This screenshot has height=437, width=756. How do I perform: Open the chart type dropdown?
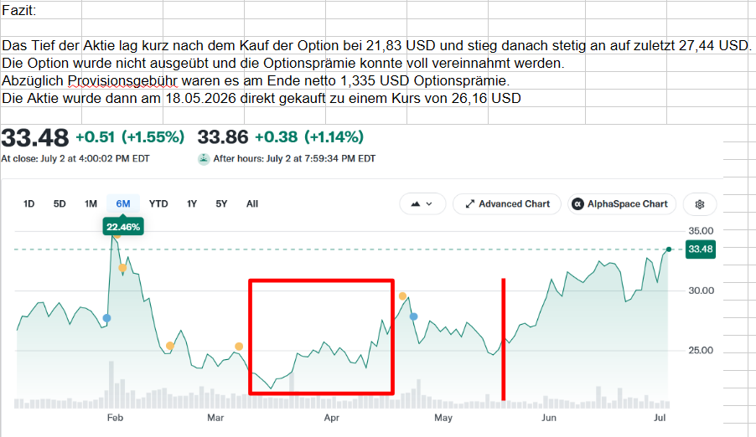pos(422,204)
